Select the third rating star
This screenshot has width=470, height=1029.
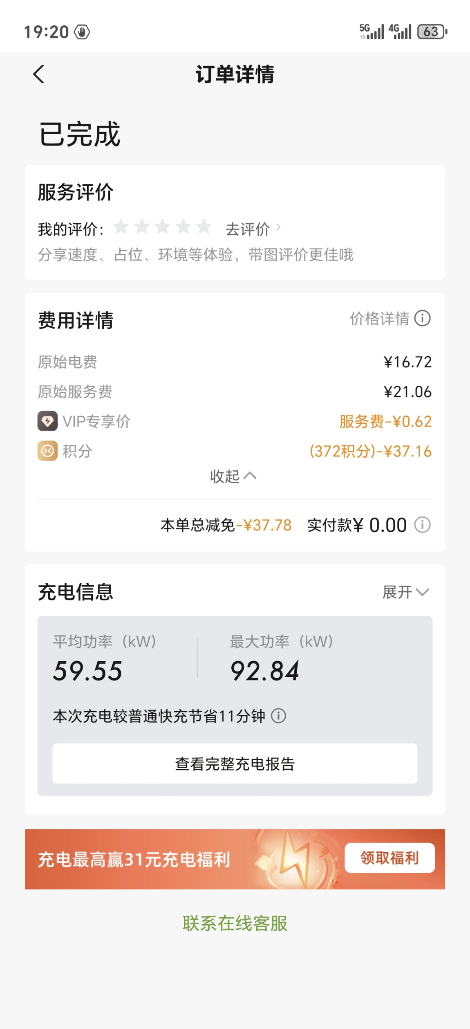[162, 227]
